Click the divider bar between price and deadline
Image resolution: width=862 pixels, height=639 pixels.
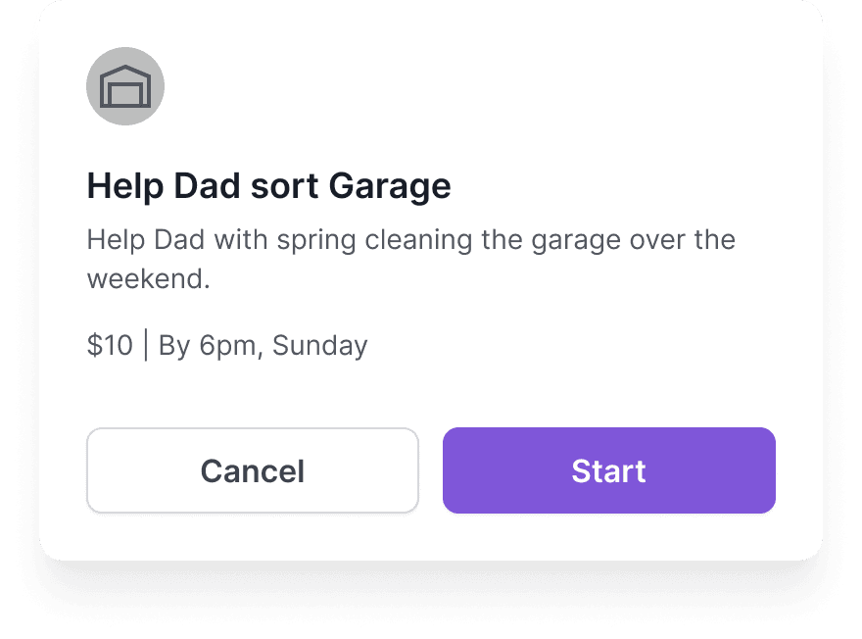(x=146, y=346)
